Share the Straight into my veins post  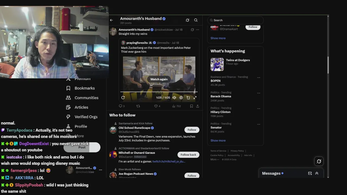click(x=198, y=106)
